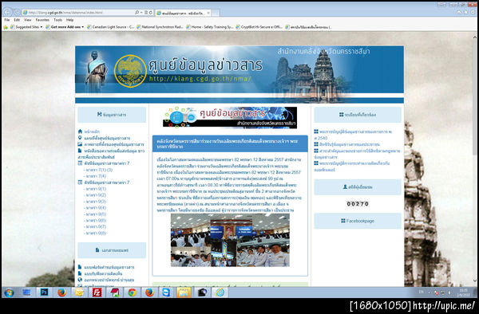Screen dimensions: 479x314
Task: Switch to Internet Explorer taskbar icon
Action: [220, 292]
